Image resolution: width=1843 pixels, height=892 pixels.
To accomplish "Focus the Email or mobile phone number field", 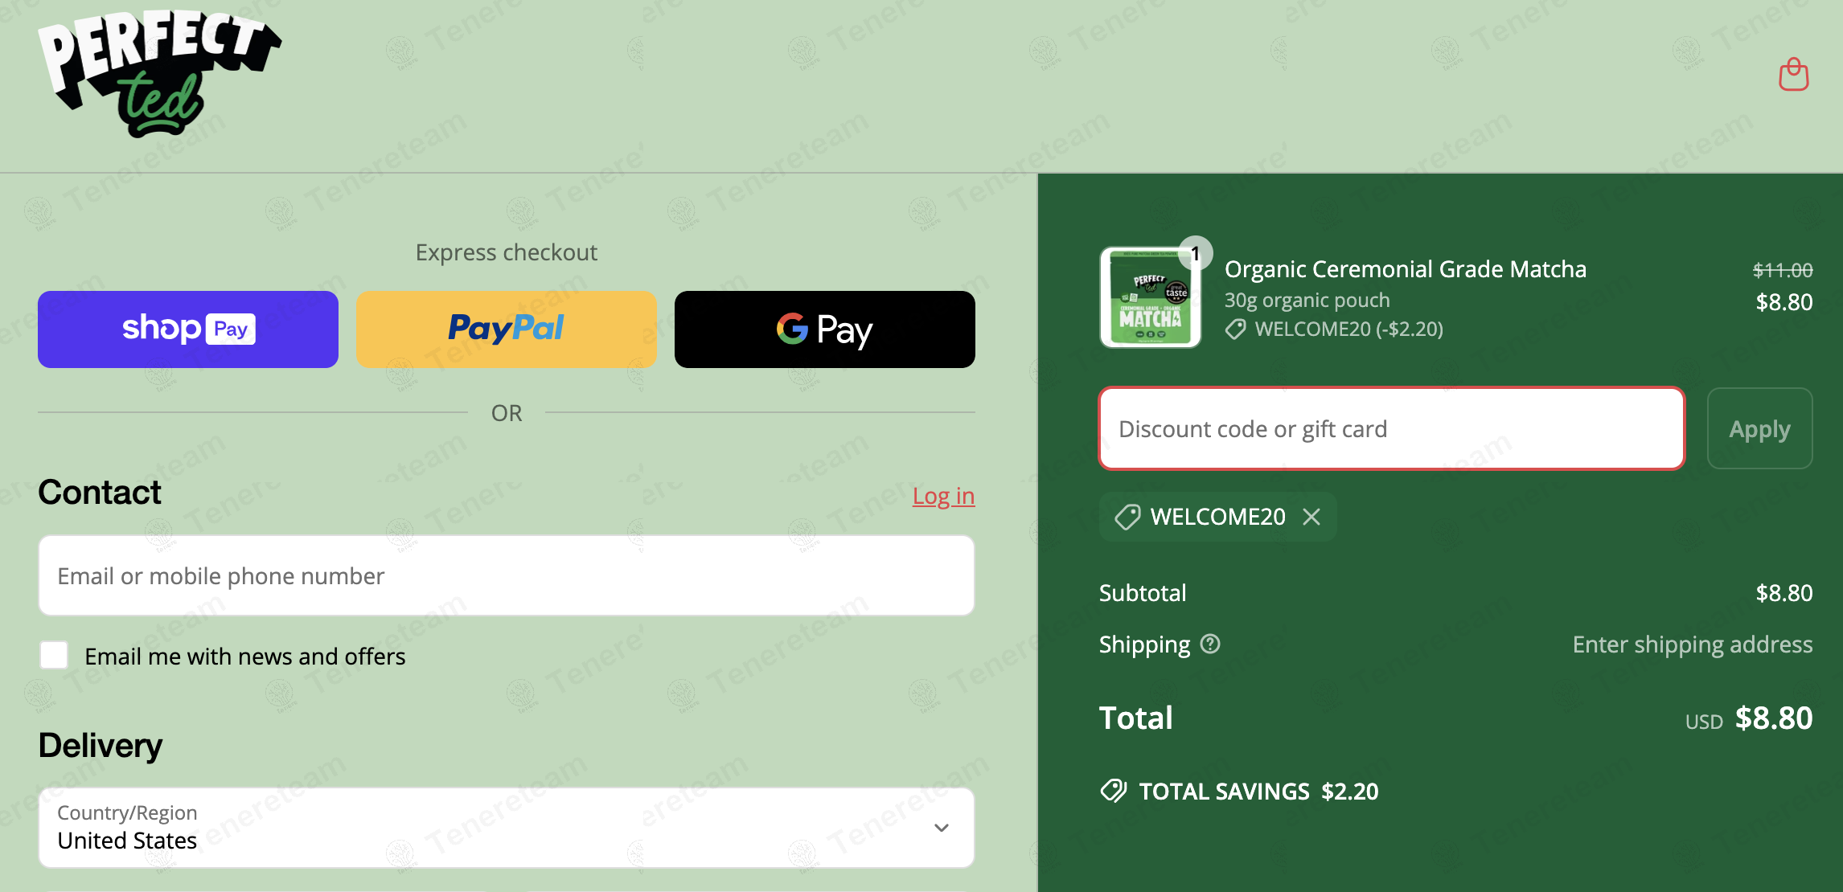I will click(507, 576).
